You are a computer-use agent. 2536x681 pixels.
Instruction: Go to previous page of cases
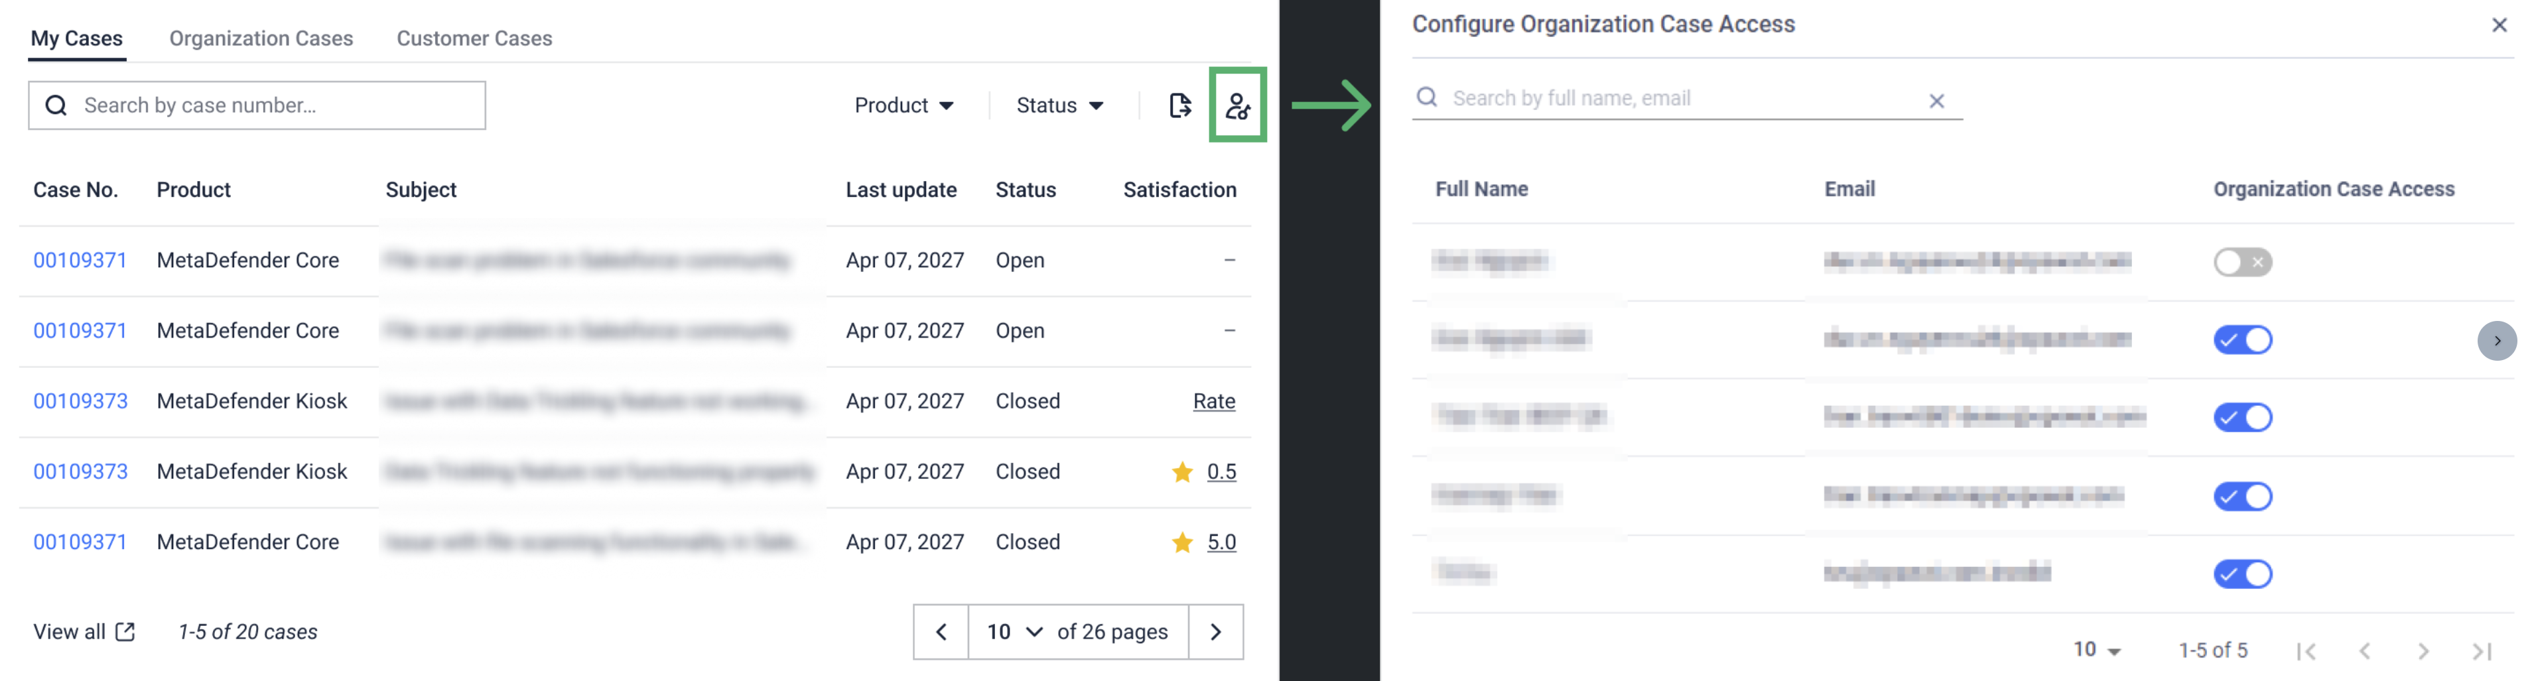(941, 632)
